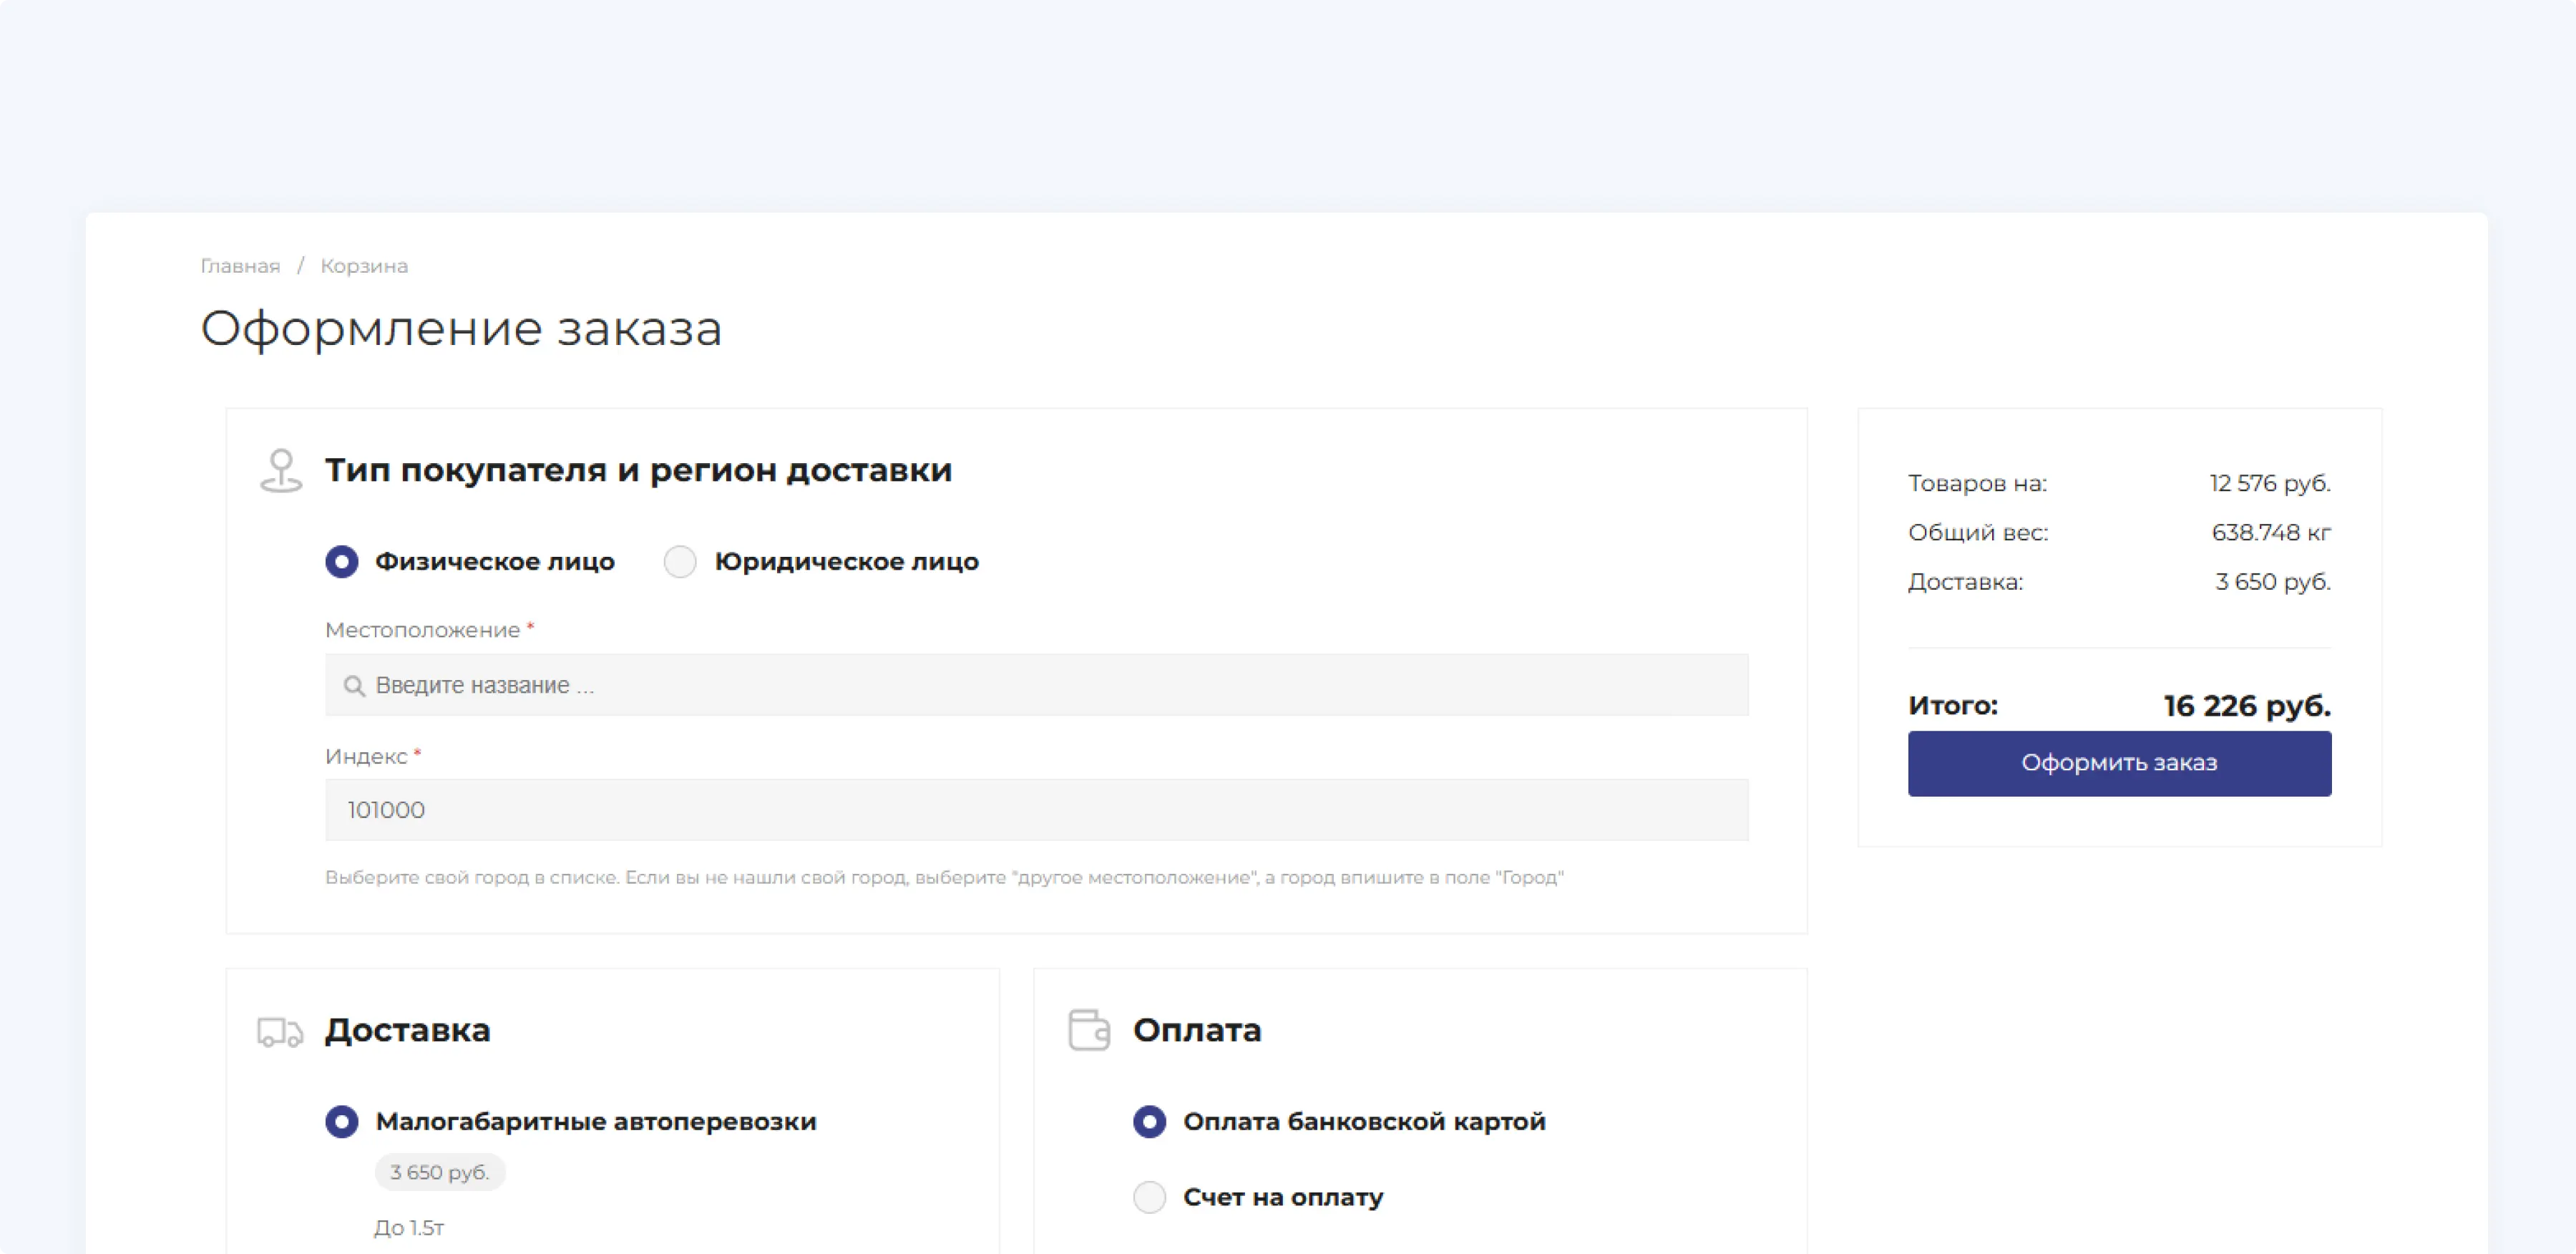Select Физическое лицо radio button
2576x1254 pixels.
pos(342,562)
